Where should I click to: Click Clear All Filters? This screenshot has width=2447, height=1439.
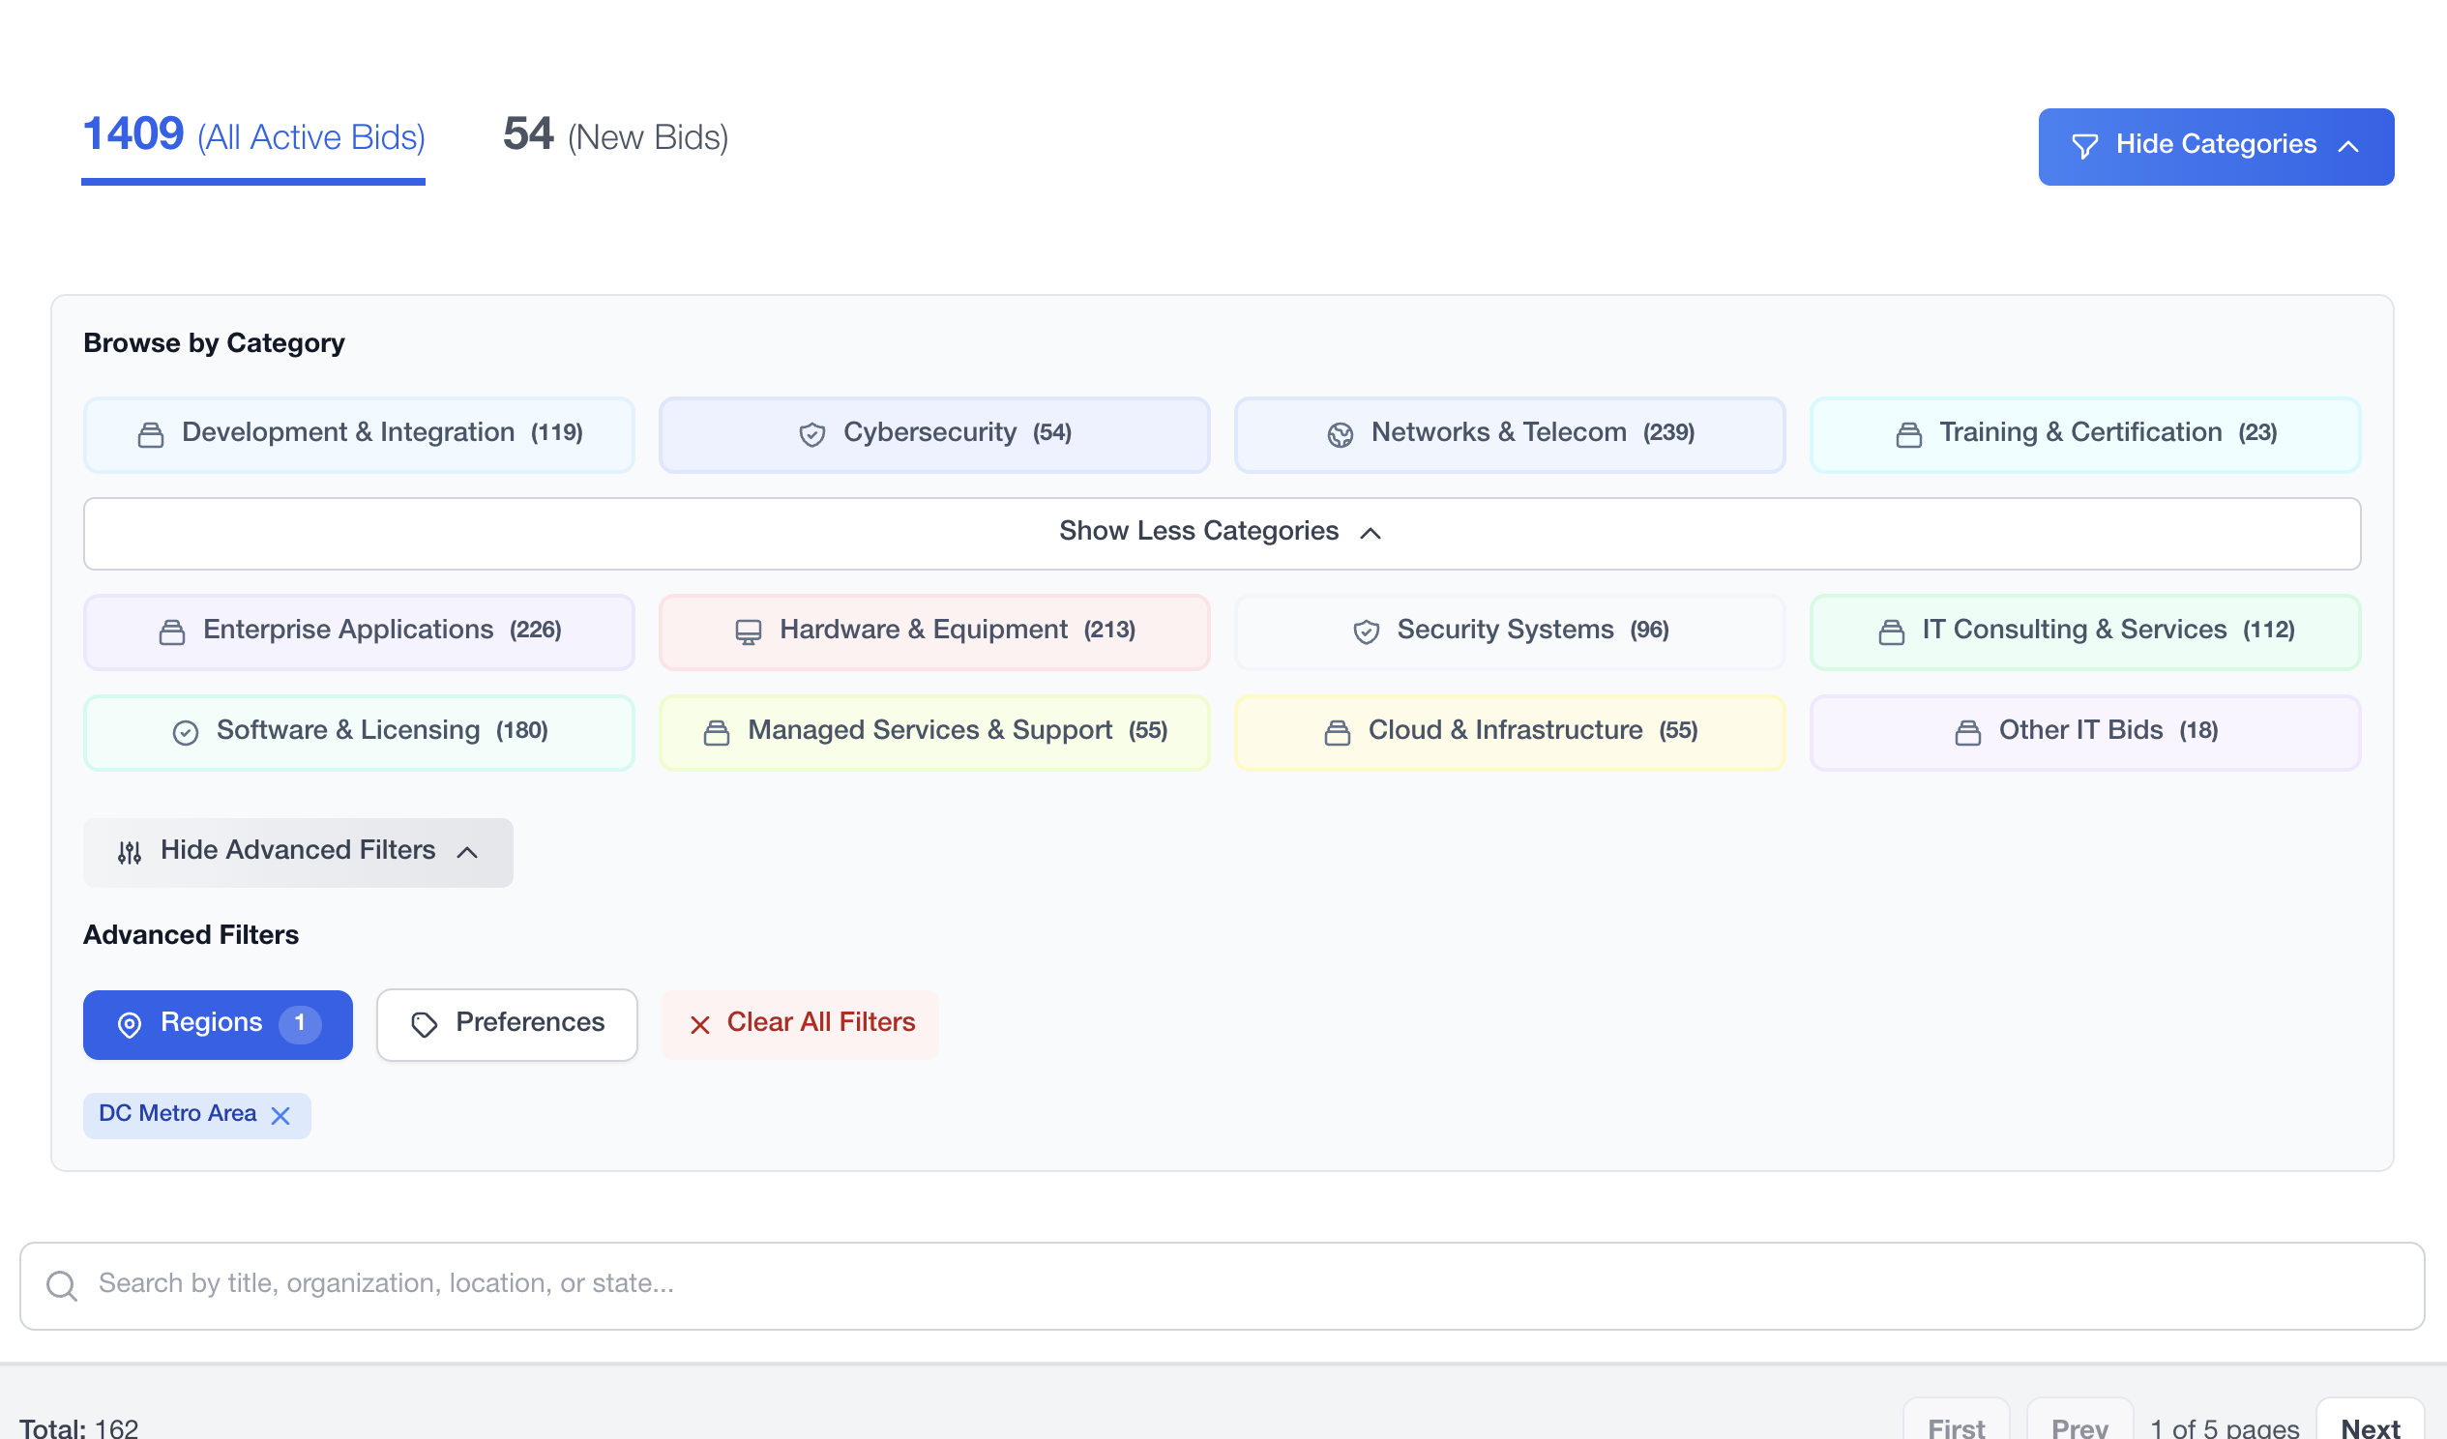(800, 1023)
